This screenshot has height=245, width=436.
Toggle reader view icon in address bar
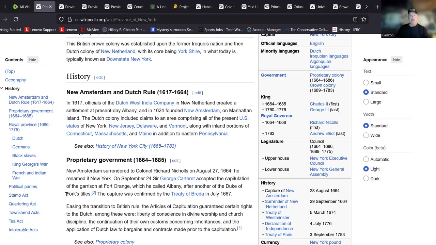pyautogui.click(x=355, y=19)
